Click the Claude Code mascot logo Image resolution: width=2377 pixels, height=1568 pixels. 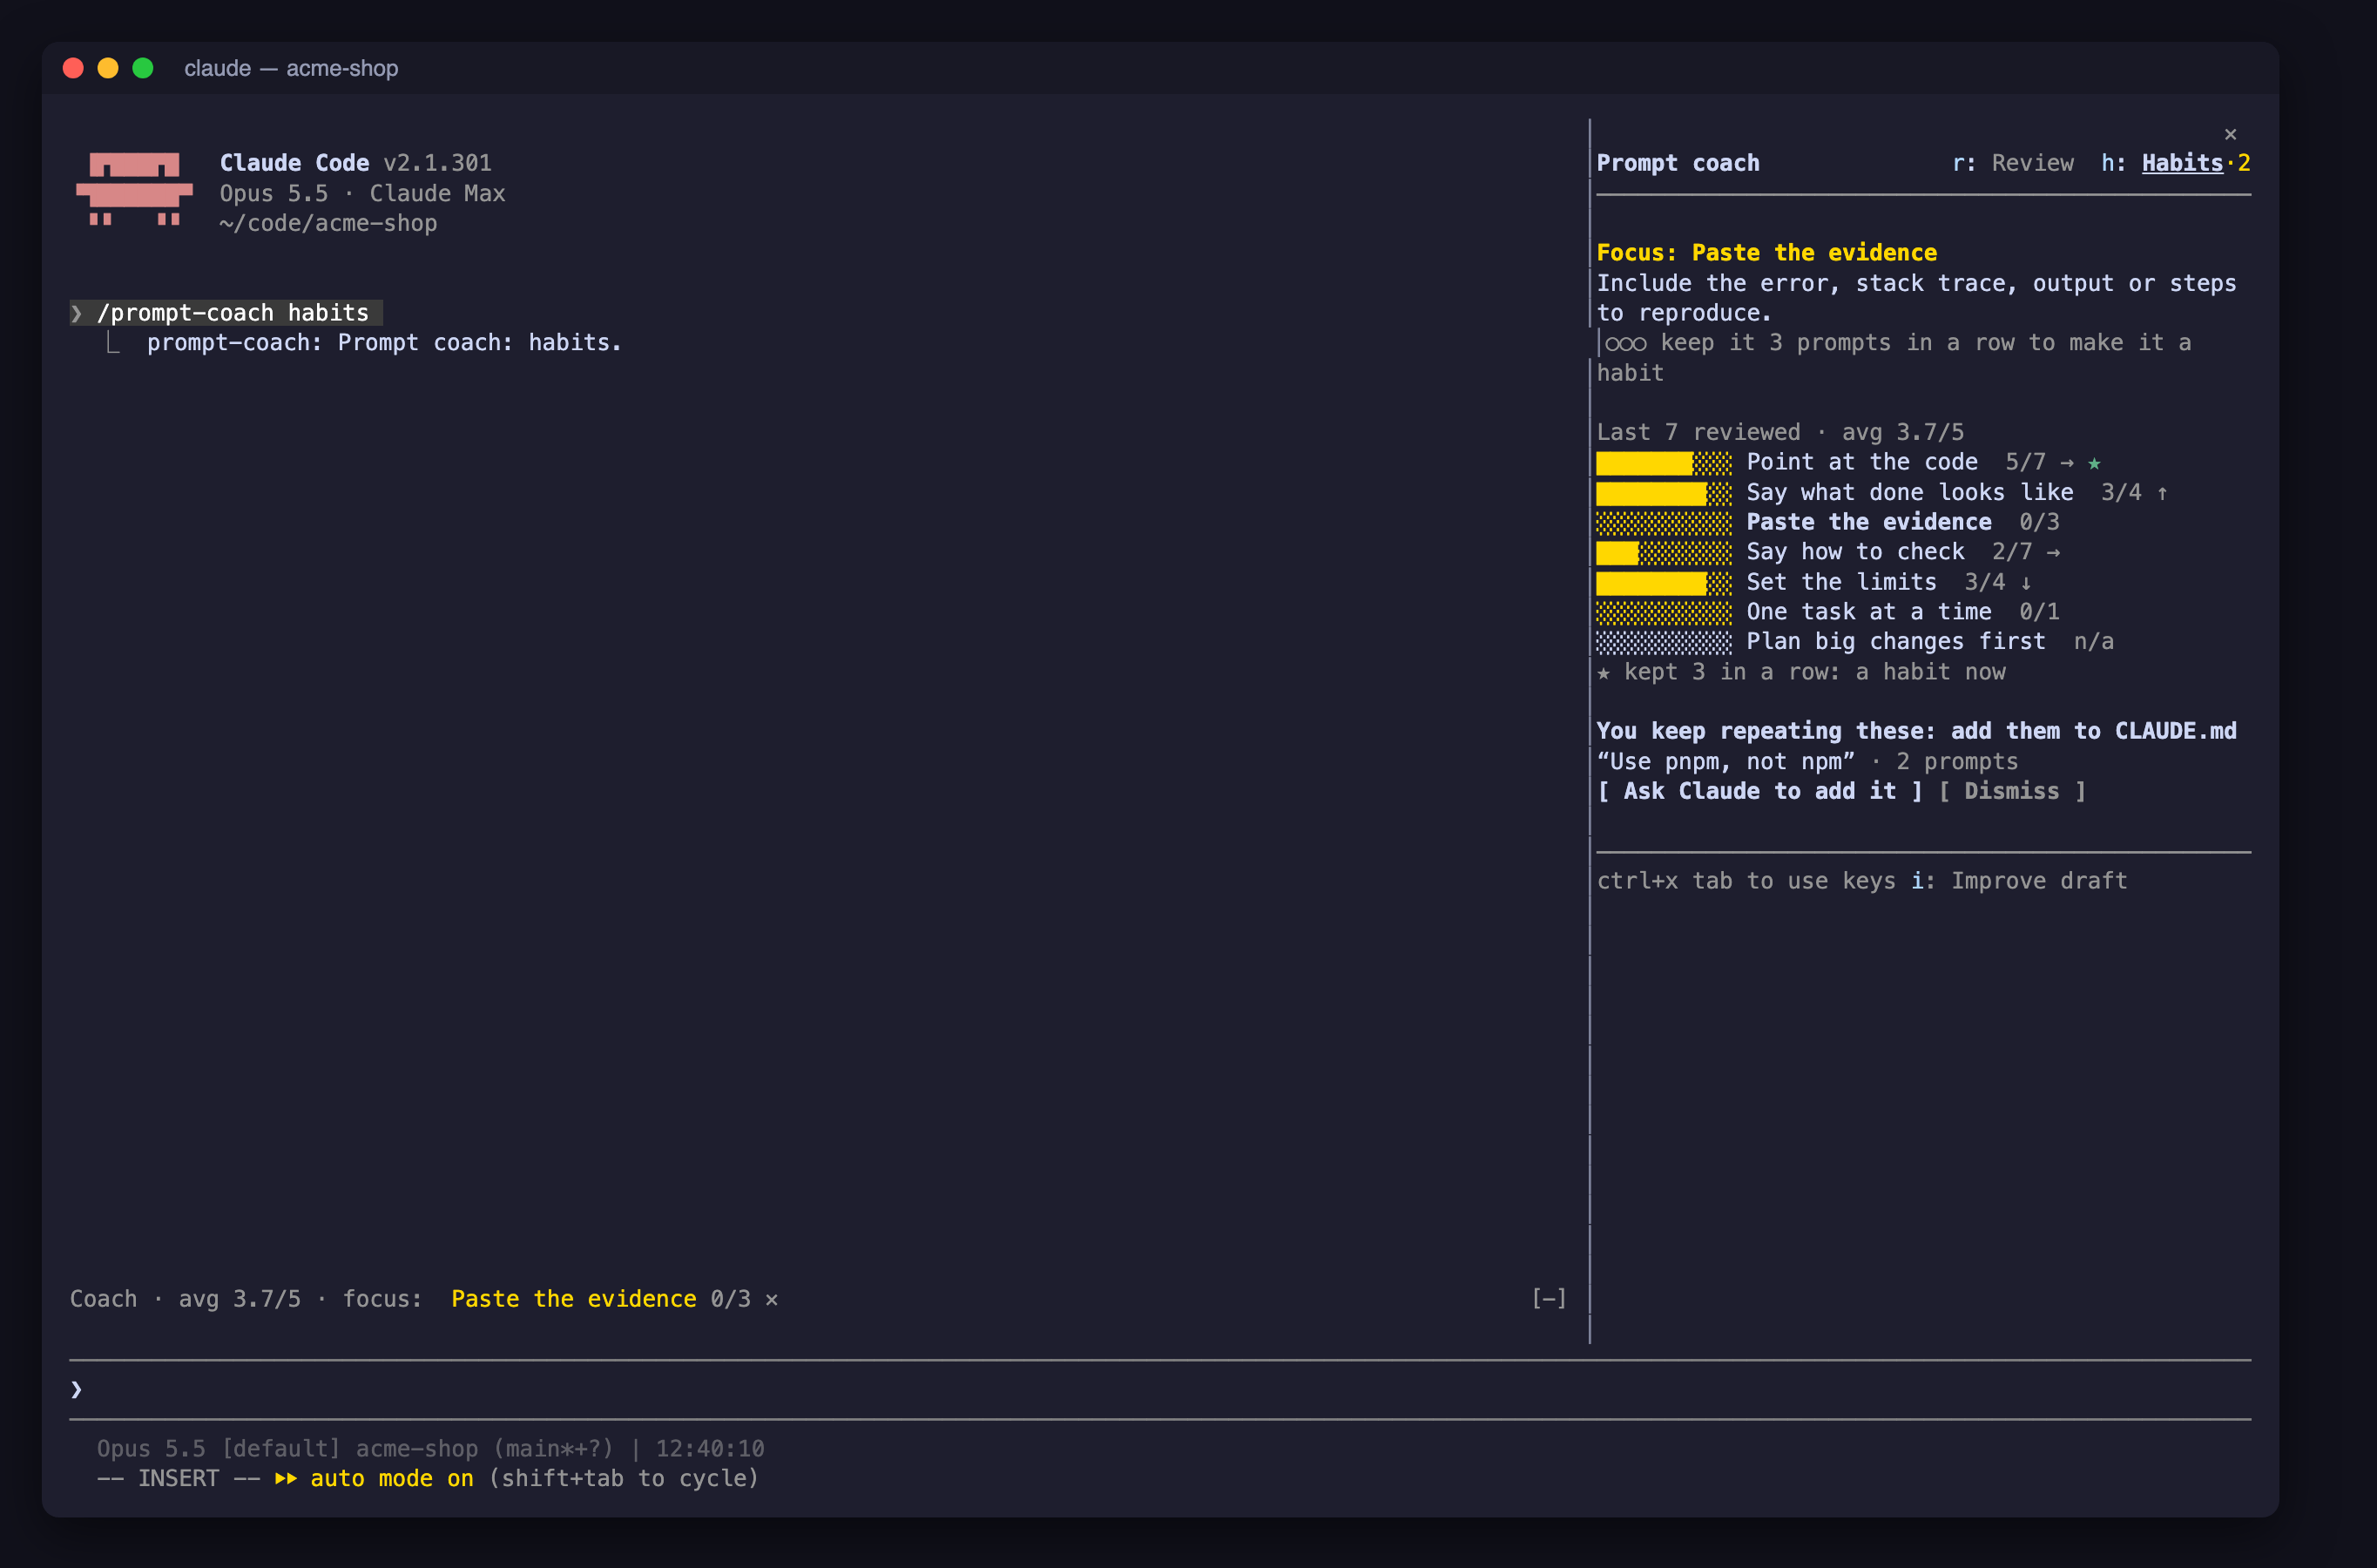point(134,190)
